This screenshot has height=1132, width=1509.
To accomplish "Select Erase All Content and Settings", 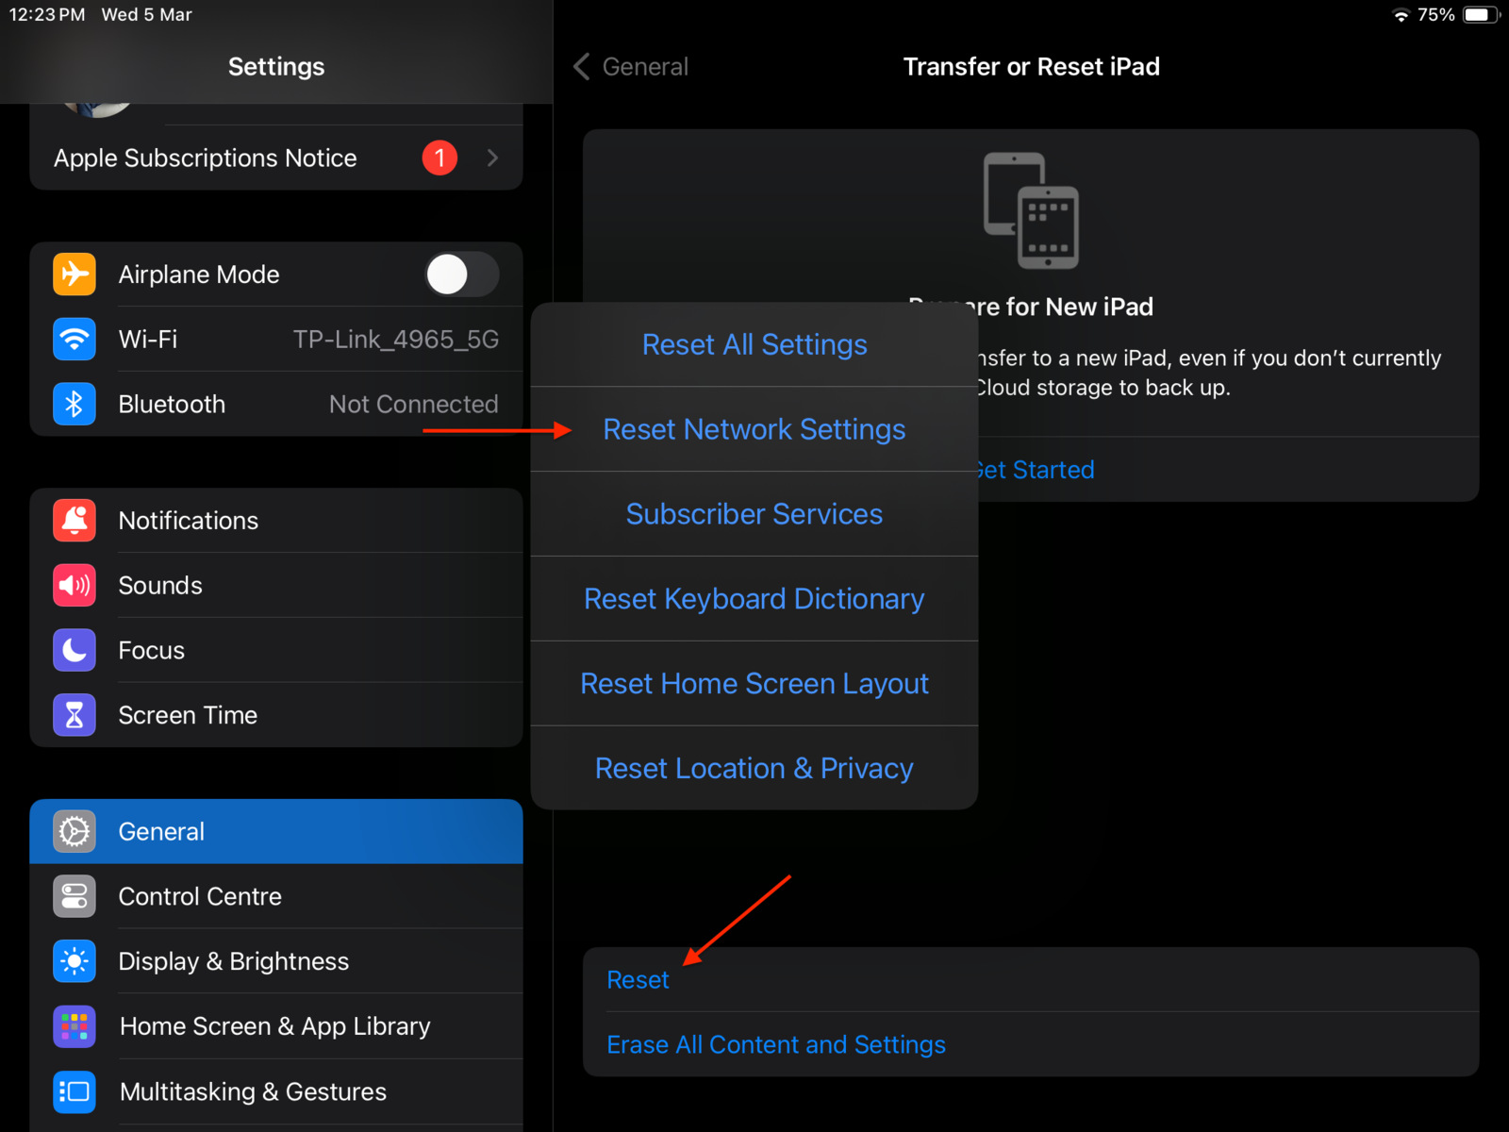I will [776, 1044].
